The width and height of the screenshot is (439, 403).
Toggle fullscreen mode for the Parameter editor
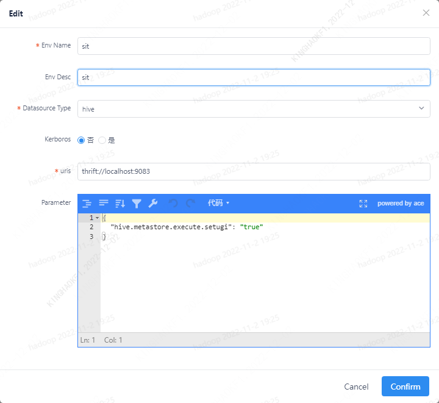(363, 203)
